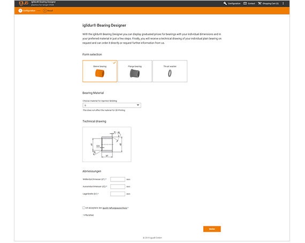Click the thrust washer ring image
This screenshot has width=305, height=243.
(x=170, y=73)
